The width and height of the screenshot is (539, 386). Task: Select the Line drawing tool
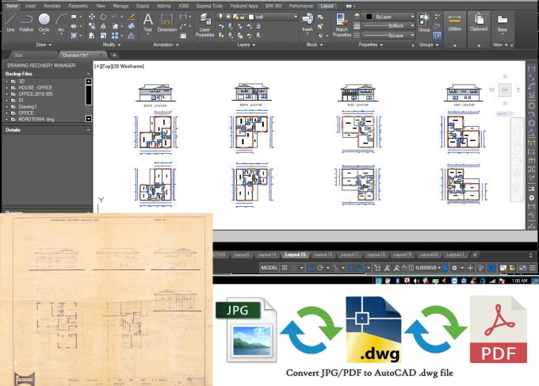tap(10, 23)
